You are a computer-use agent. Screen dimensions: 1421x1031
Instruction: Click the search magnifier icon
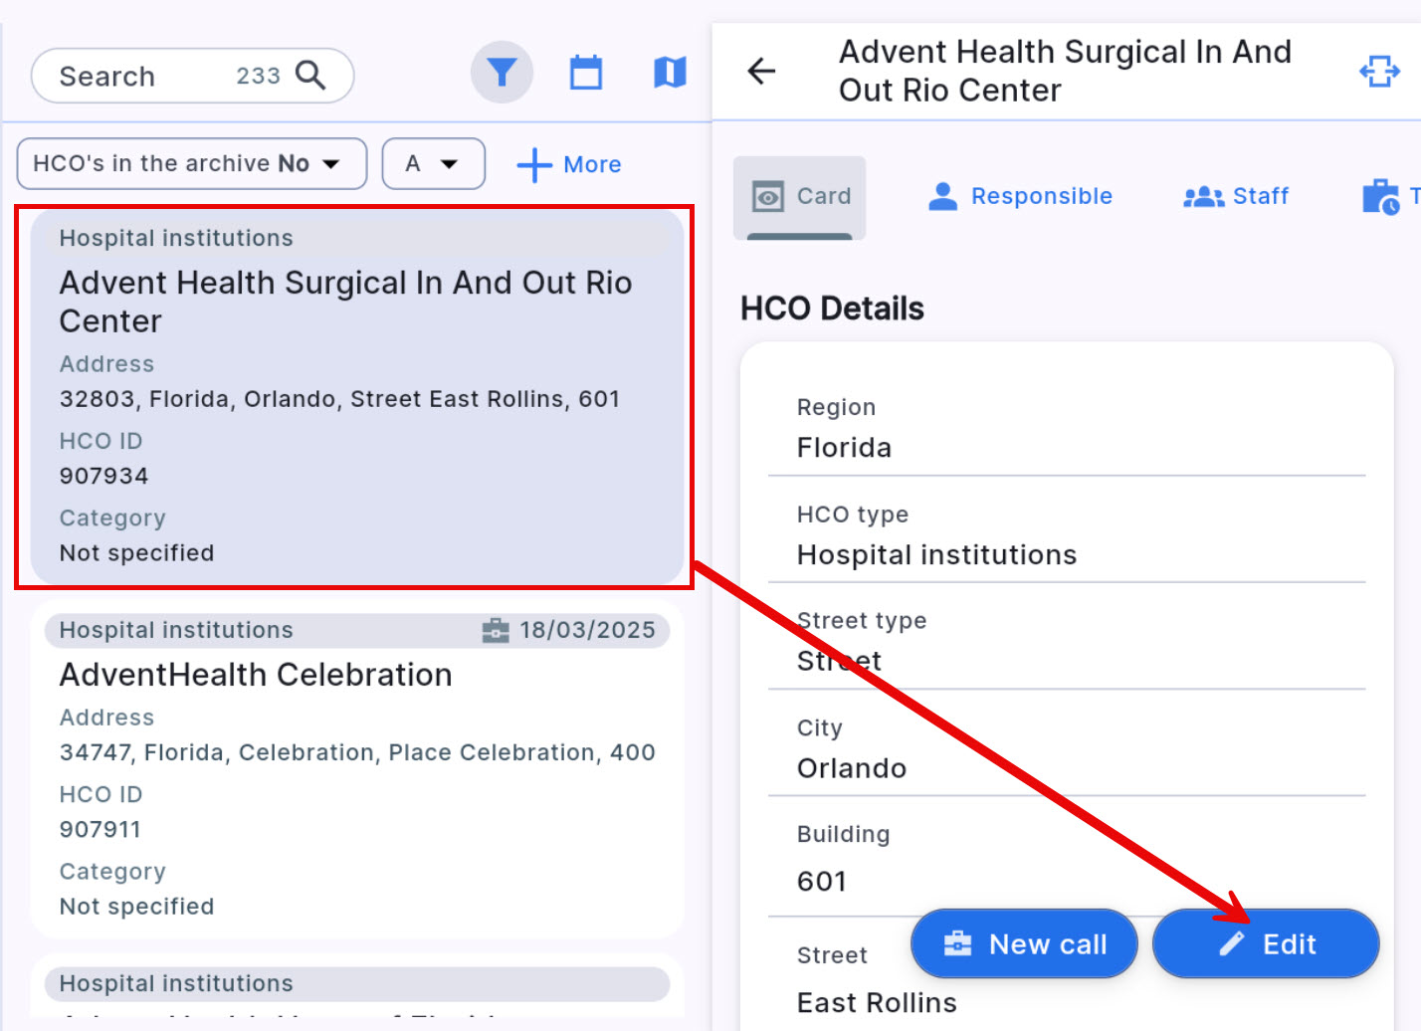310,76
